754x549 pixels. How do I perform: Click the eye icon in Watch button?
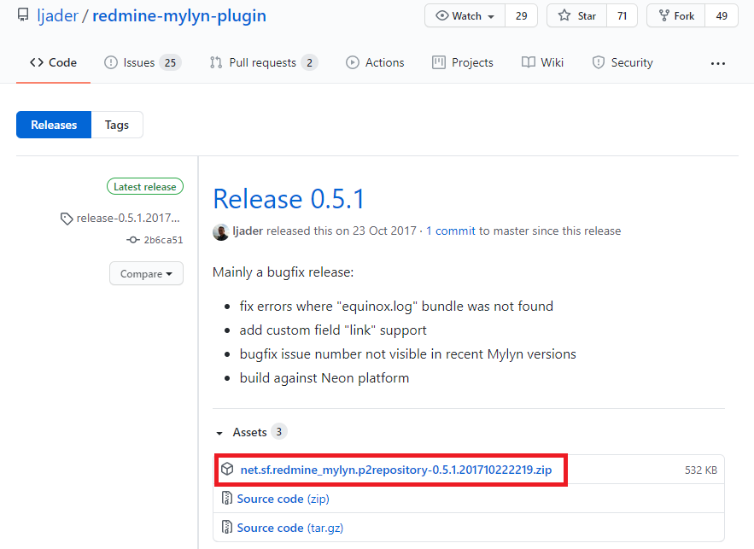coord(441,15)
